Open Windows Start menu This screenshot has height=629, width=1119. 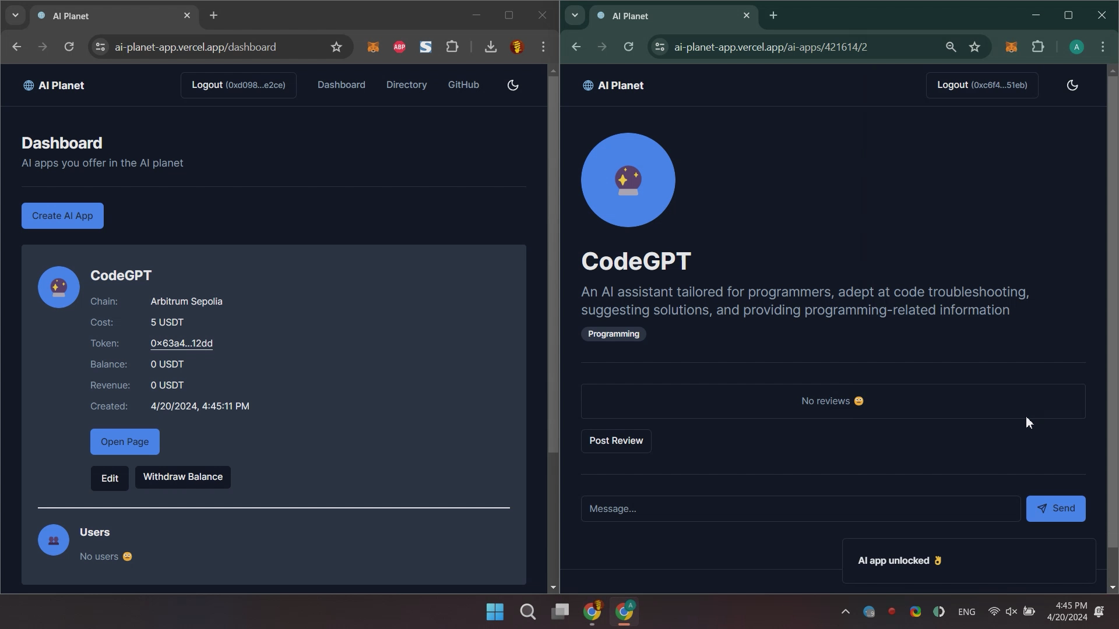pos(495,612)
